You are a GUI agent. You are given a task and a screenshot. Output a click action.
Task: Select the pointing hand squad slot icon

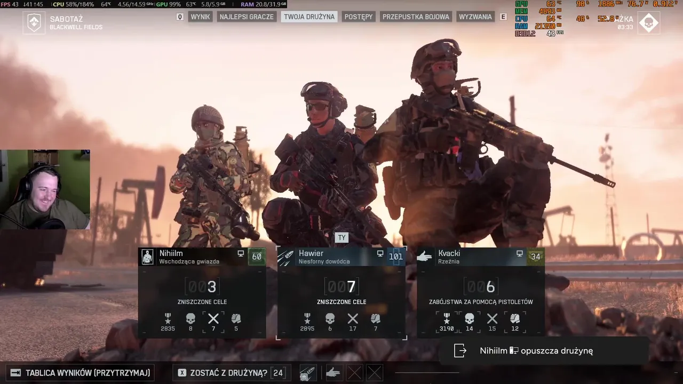tap(333, 373)
